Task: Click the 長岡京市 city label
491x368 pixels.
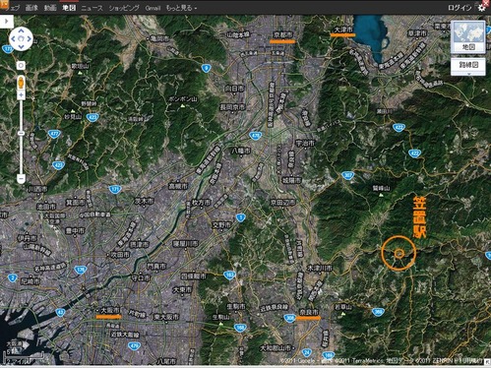Action: (232, 107)
